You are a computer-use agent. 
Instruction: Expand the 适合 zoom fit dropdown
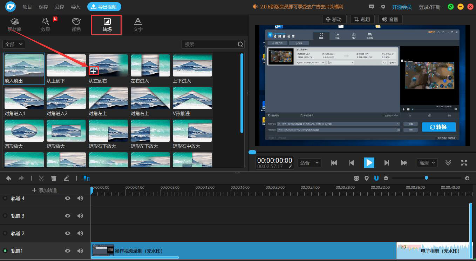[309, 163]
